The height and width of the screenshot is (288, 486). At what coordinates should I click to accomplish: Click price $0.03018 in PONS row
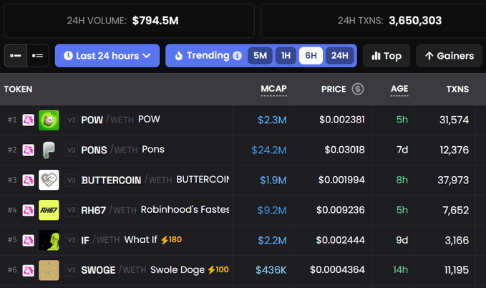(x=345, y=150)
